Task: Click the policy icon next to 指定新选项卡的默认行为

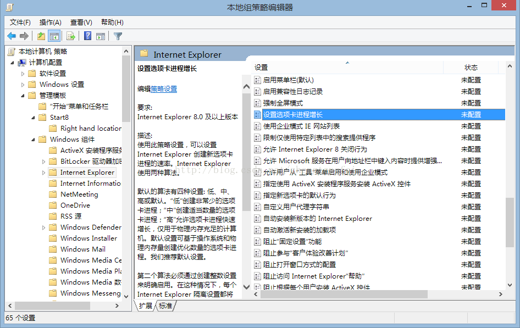Action: pos(257,195)
